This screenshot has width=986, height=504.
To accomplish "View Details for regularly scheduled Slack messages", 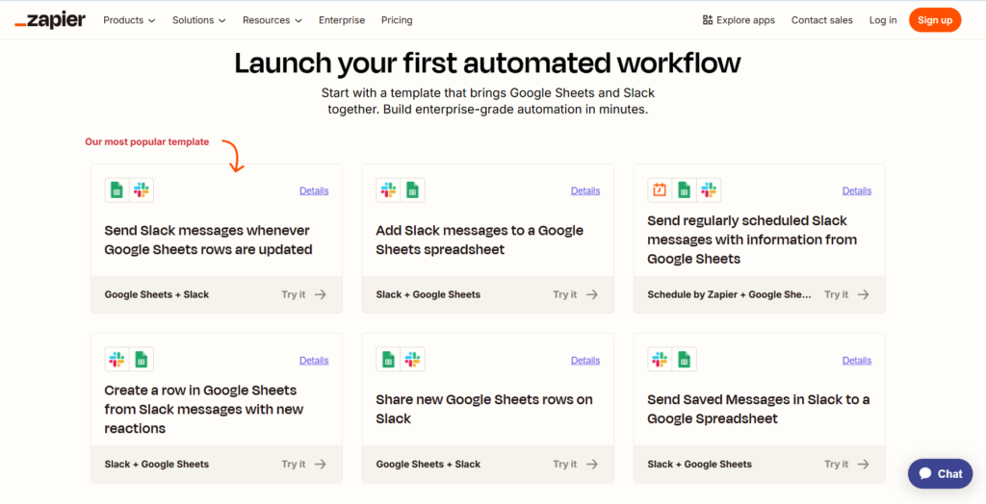I will click(857, 190).
